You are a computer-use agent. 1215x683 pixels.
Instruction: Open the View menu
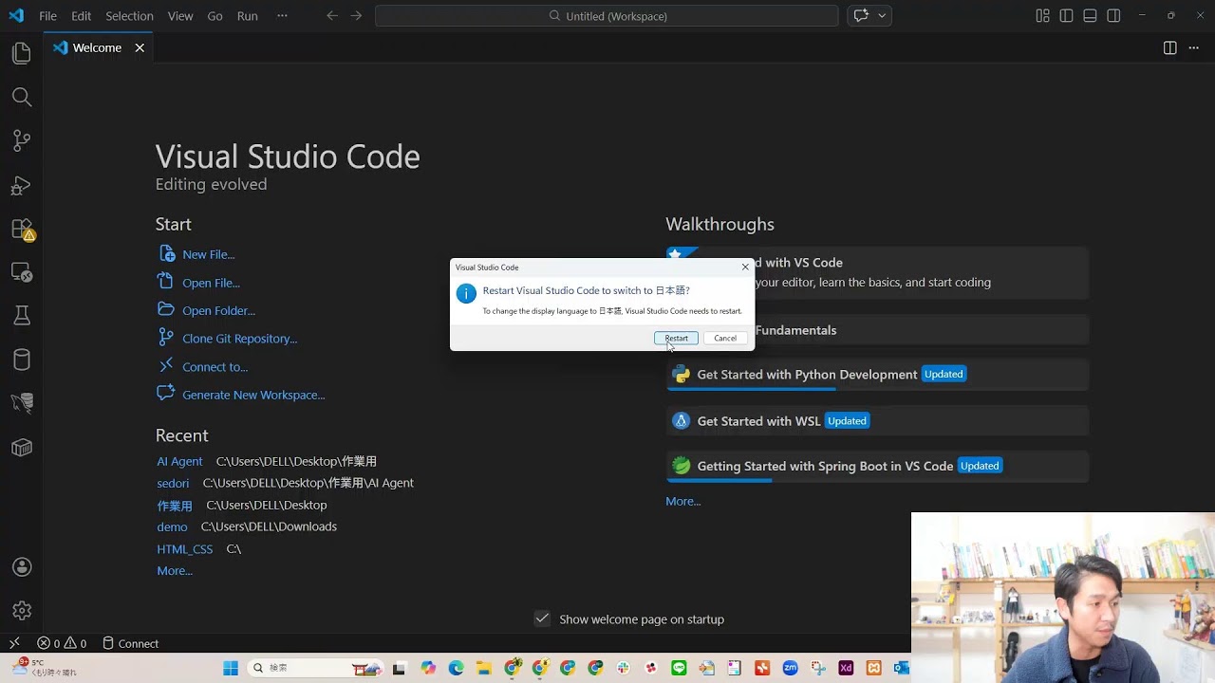(x=180, y=16)
